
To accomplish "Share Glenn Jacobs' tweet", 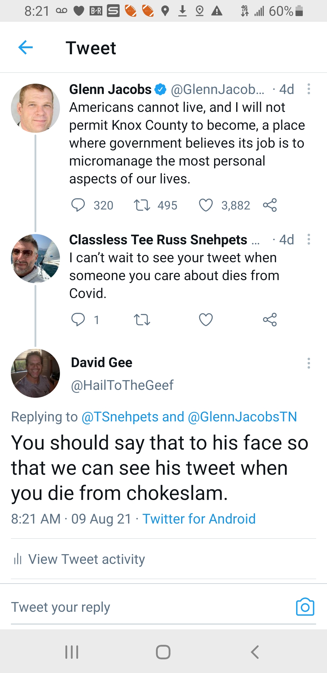I will click(270, 205).
